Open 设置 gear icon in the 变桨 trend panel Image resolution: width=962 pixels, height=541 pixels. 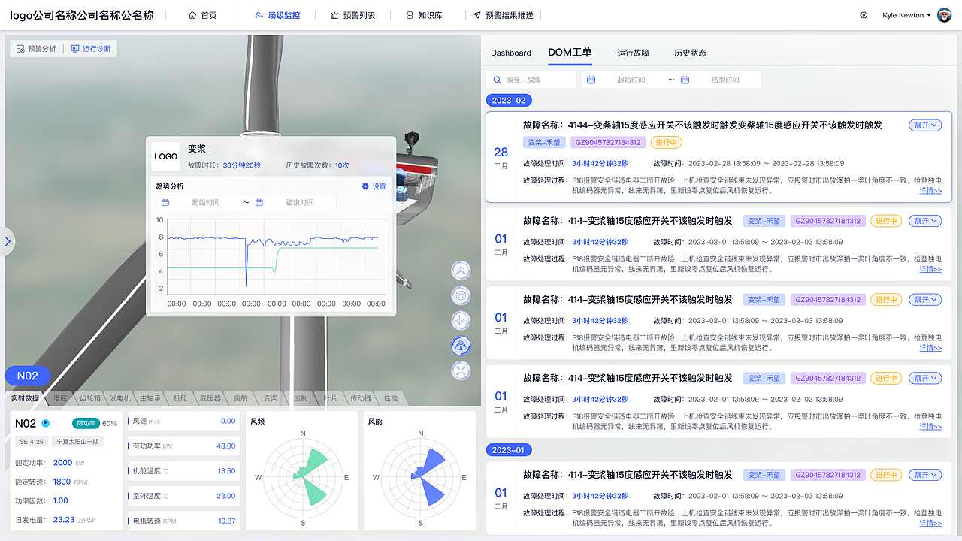point(365,186)
